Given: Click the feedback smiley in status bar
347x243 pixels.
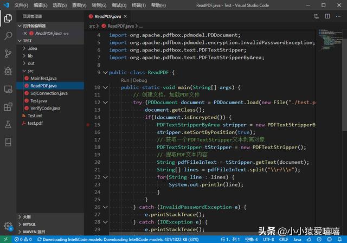Looking at the screenshot, I should coord(329,239).
